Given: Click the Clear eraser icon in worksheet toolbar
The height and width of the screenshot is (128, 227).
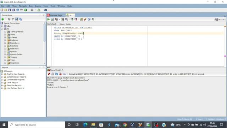Looking at the screenshot, I should click(x=85, y=19).
